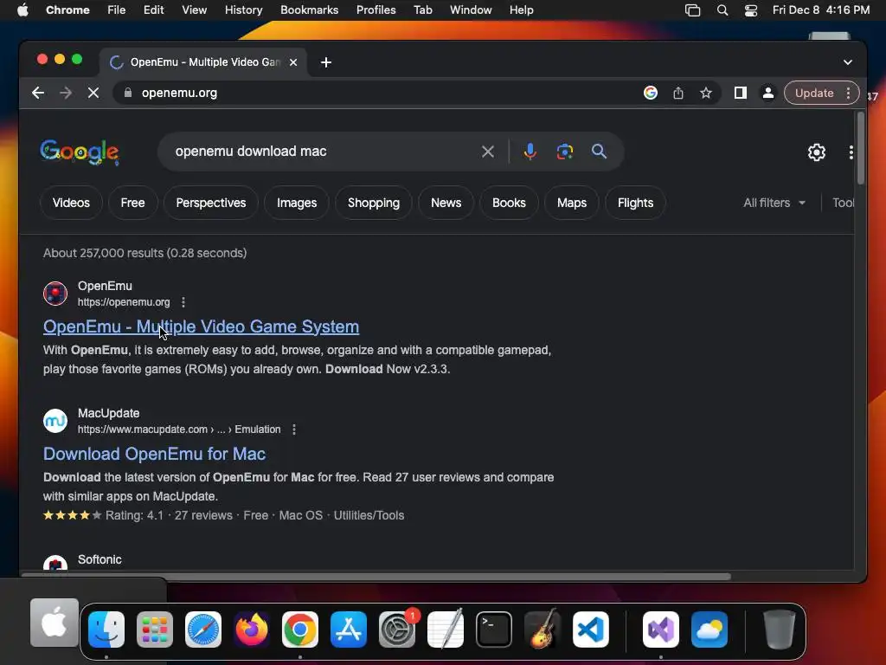Open more options for openemu.org result
Image resolution: width=886 pixels, height=665 pixels.
tap(183, 302)
